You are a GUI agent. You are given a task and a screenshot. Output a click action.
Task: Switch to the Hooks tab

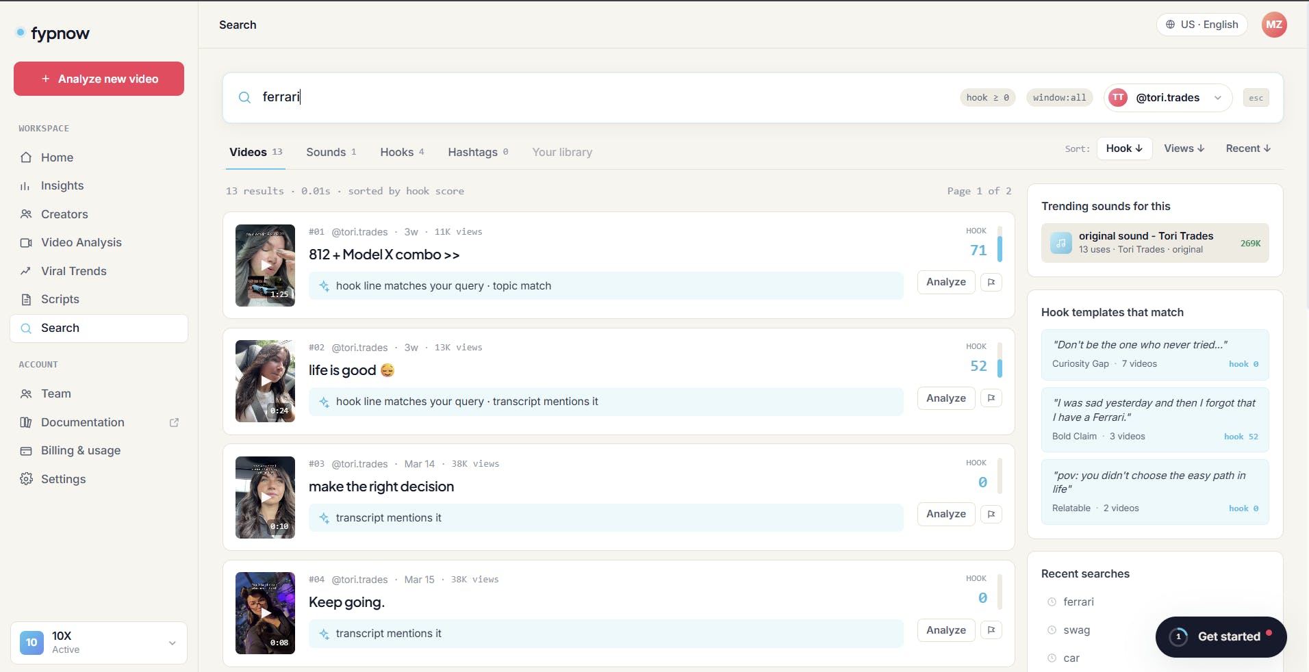403,152
